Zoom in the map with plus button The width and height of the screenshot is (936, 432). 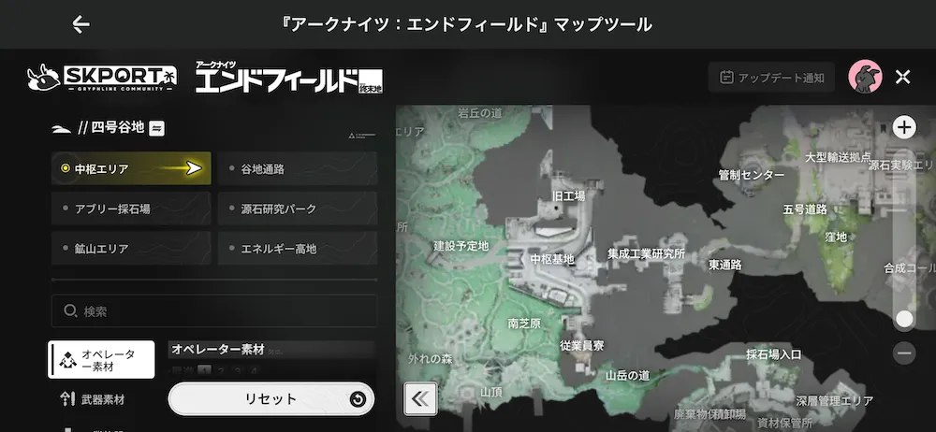(x=904, y=128)
